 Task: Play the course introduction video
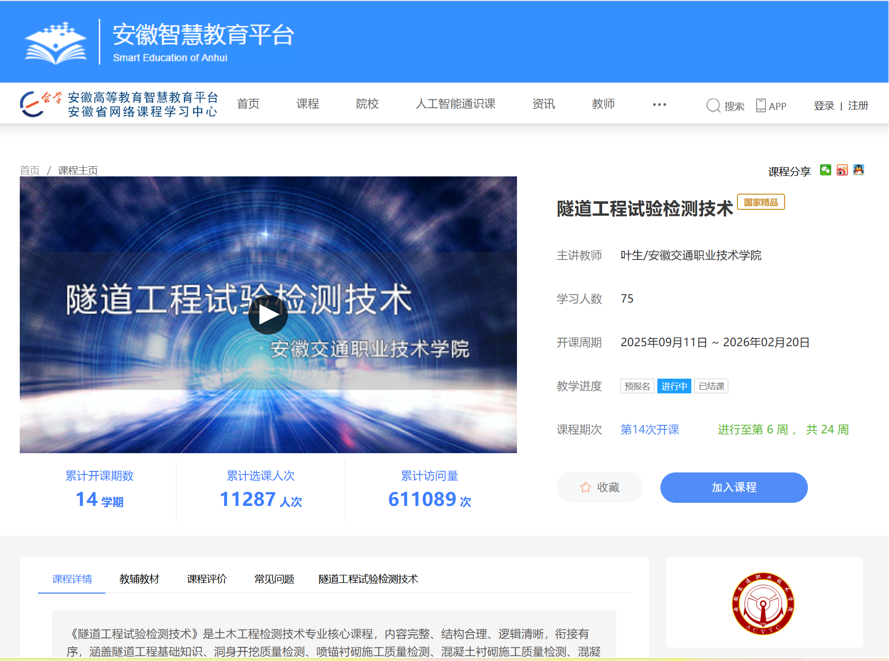coord(268,314)
